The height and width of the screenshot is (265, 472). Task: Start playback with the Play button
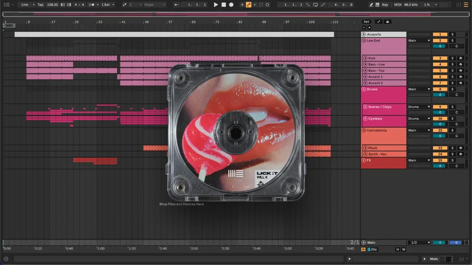point(216,5)
